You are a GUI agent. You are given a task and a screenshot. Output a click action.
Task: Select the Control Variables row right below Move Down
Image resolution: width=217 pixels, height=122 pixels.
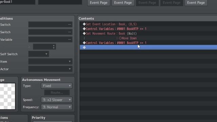click(149, 43)
